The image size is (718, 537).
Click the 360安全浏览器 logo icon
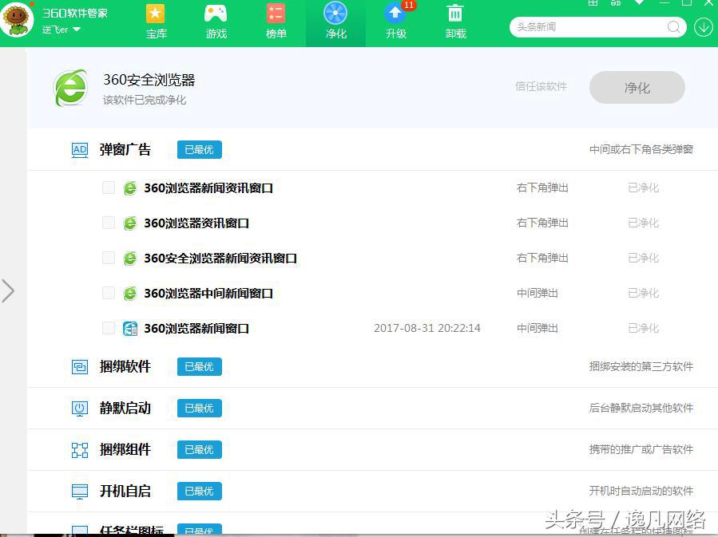pyautogui.click(x=70, y=88)
